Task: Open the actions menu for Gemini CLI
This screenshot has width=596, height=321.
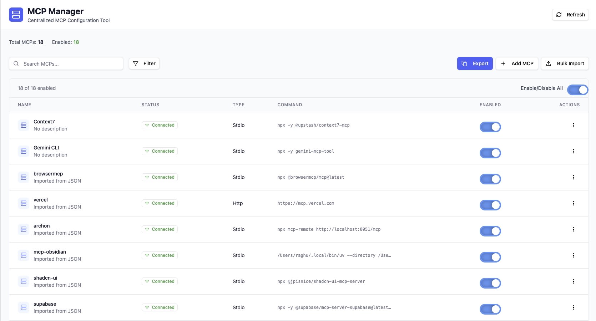Action: click(574, 151)
